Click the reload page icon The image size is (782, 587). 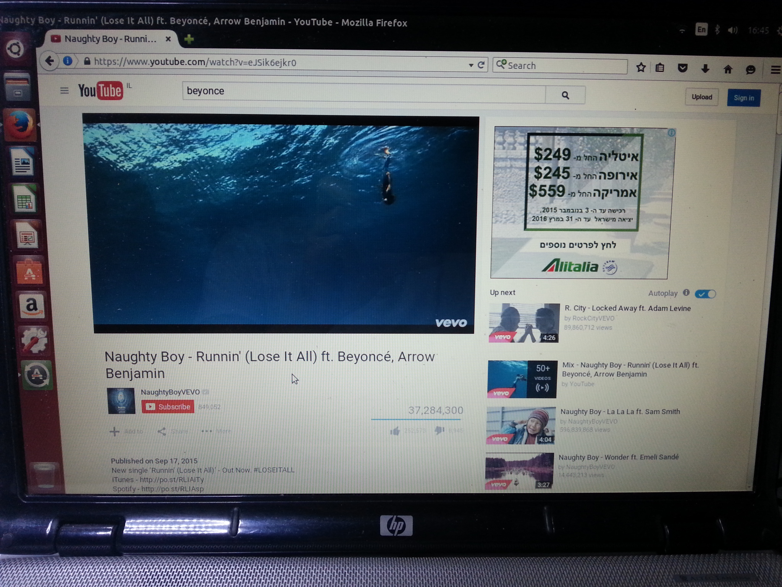point(481,65)
